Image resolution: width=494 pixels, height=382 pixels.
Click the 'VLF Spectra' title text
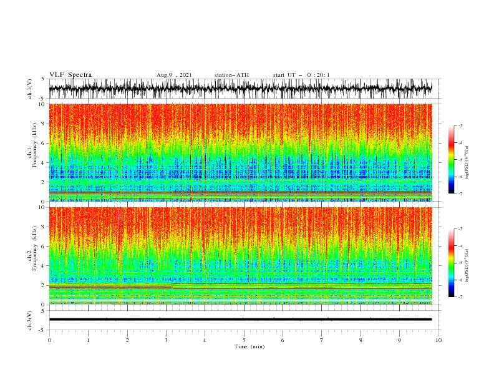click(70, 75)
